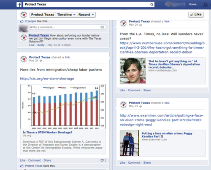Open 'Is There a STEM Worker Shortage?' headline
Screen dimensions: 211x170
(48, 133)
